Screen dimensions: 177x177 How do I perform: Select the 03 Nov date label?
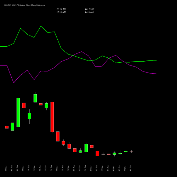point(6,169)
